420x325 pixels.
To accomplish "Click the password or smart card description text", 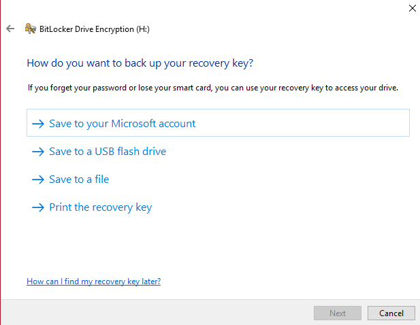I will coord(213,88).
